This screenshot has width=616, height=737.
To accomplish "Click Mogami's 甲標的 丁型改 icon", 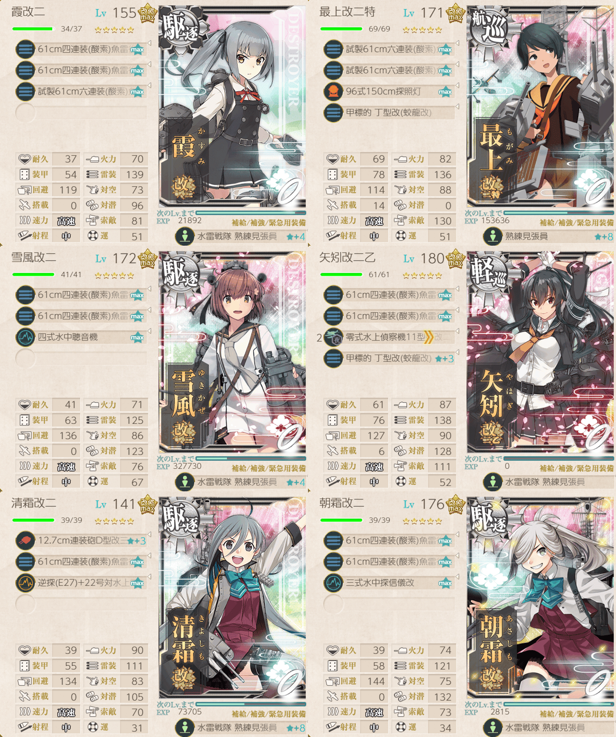I will point(333,112).
